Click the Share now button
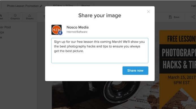Viewport: 196px width, 109px height. point(135,71)
